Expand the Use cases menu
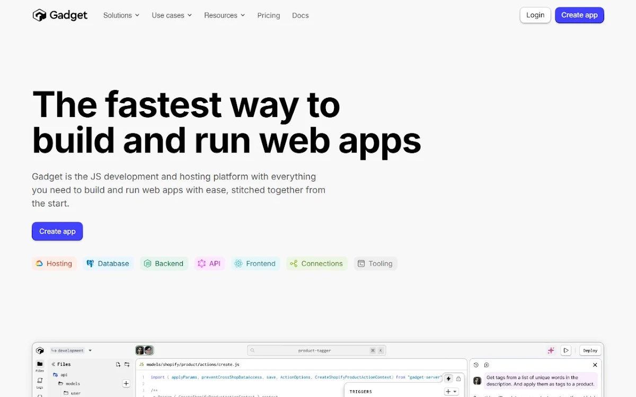 172,15
